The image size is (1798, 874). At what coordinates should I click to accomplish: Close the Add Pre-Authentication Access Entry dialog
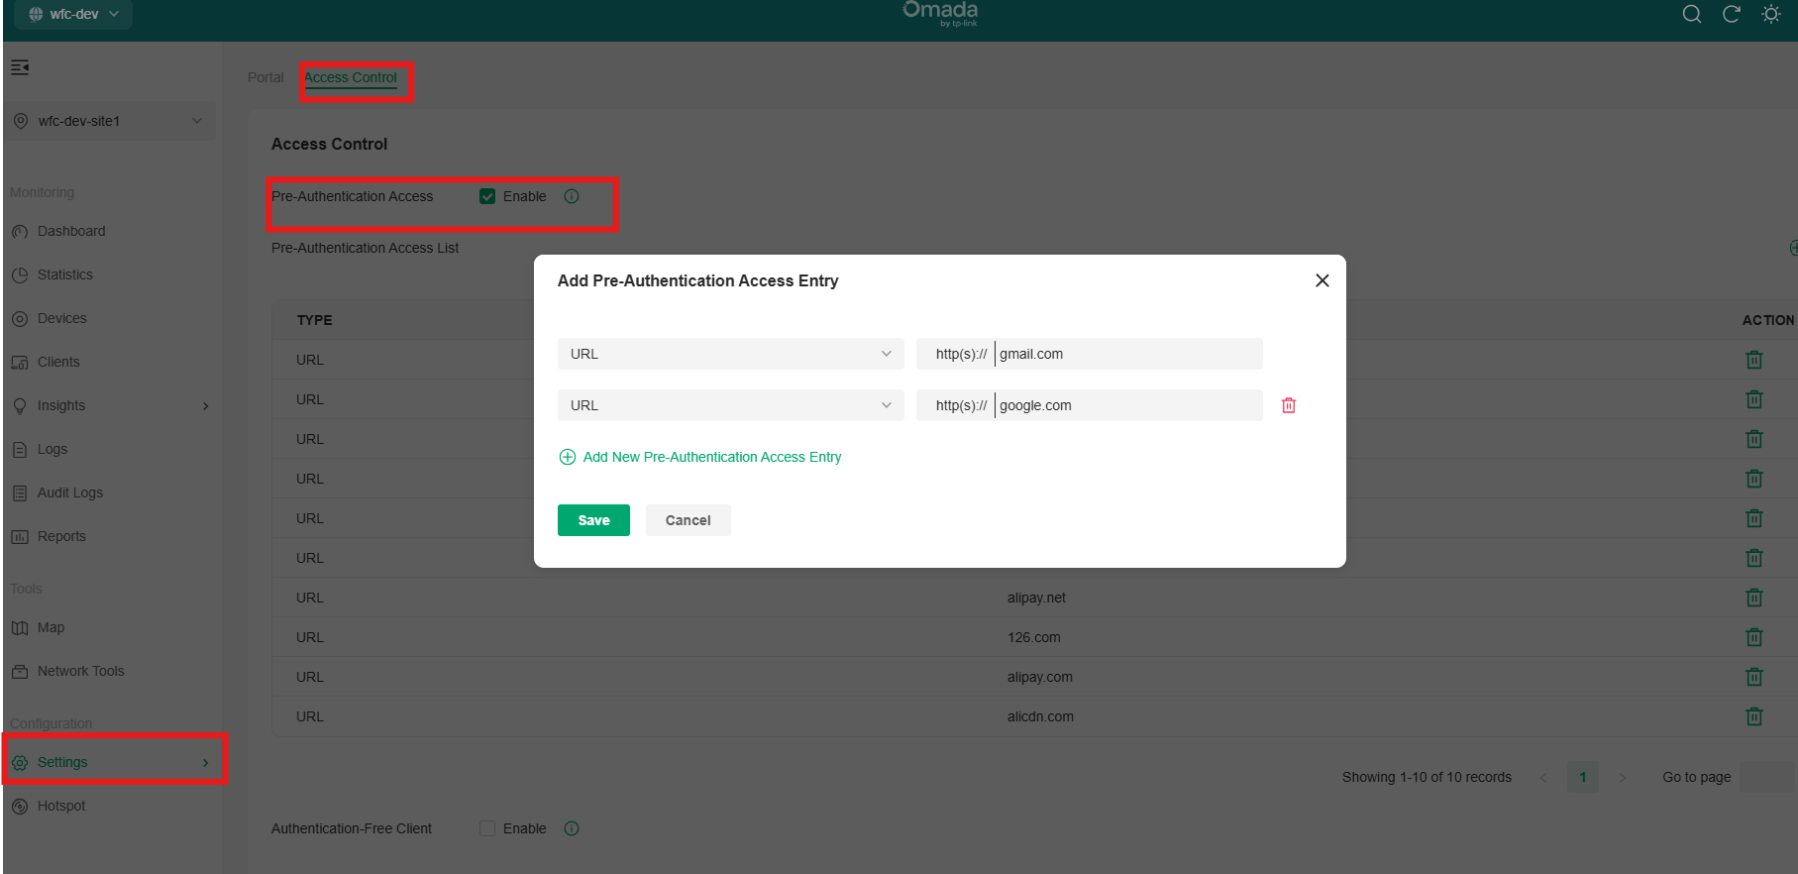(x=1322, y=280)
